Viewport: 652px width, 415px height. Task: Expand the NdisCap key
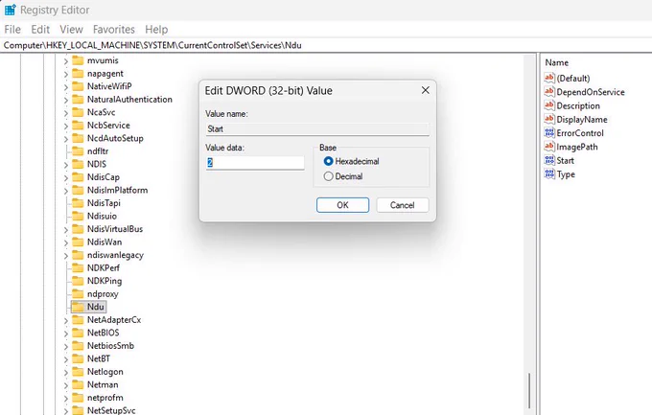(x=66, y=177)
